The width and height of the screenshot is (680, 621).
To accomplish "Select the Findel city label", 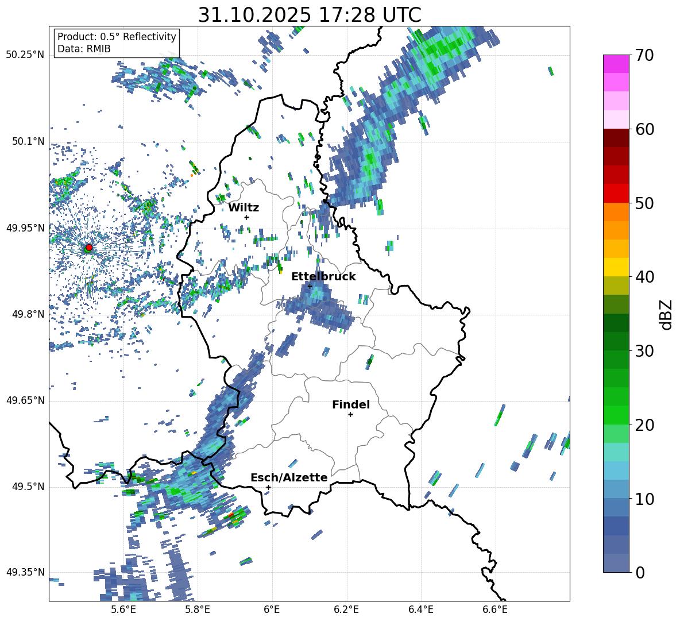I will 351,404.
